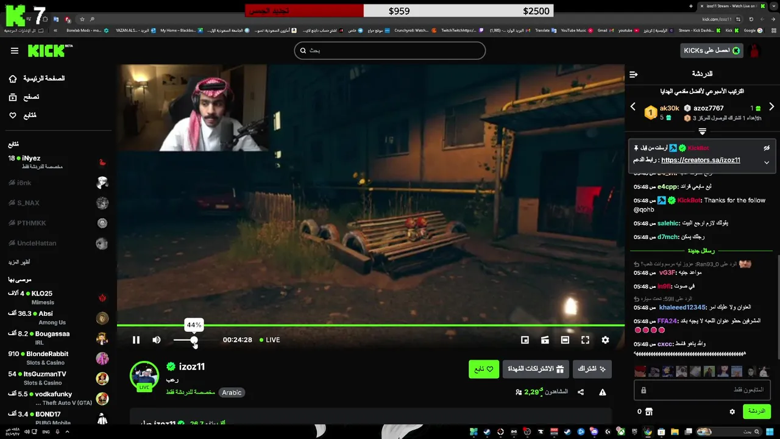Open the recommended channel Absi

click(58, 318)
